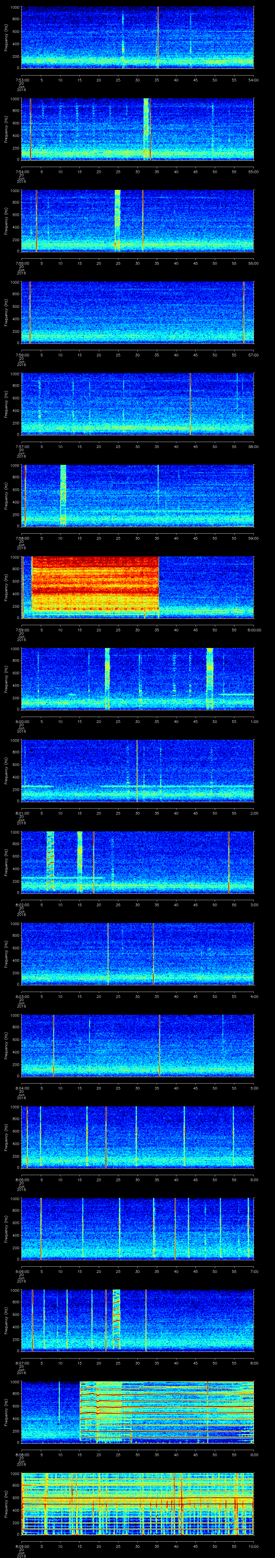Screen dimensions: 275x1558
Task: Click the 8:09:00 start time label
Action: point(22,1546)
